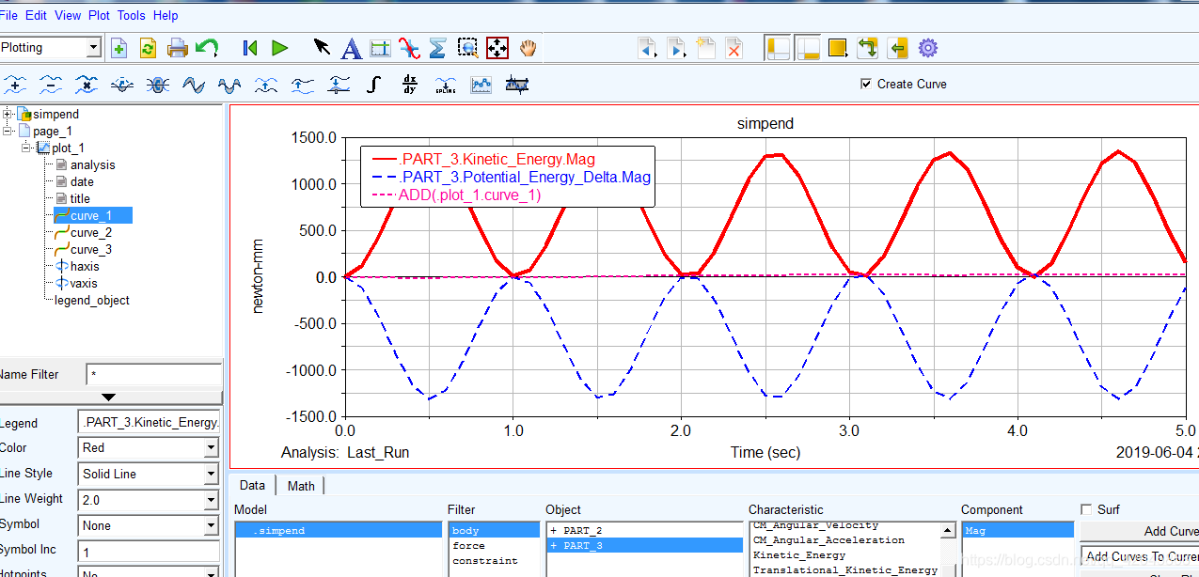This screenshot has height=577, width=1199.
Task: Open the Plot menu
Action: click(99, 15)
